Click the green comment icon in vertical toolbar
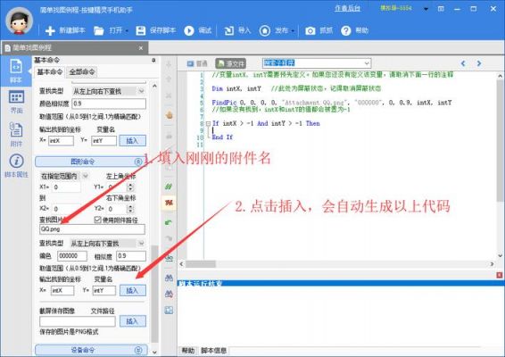Screen dimensions: 505x357 pos(169,187)
